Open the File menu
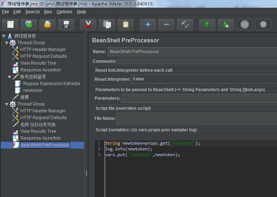 [x=5, y=12]
